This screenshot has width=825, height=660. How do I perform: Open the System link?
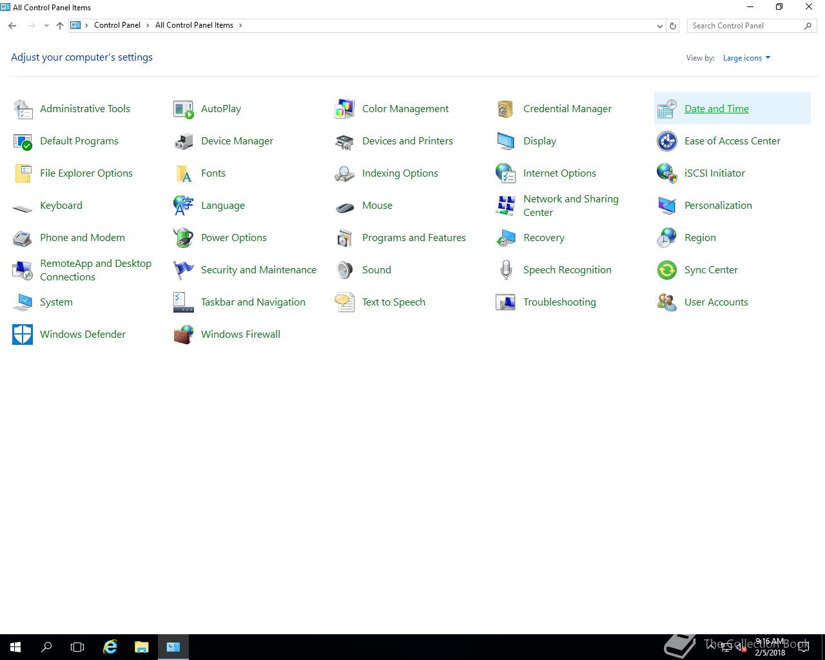[56, 302]
